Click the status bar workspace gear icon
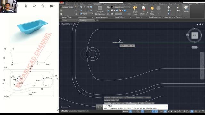Viewport: 205px width, 115px height. [179, 111]
